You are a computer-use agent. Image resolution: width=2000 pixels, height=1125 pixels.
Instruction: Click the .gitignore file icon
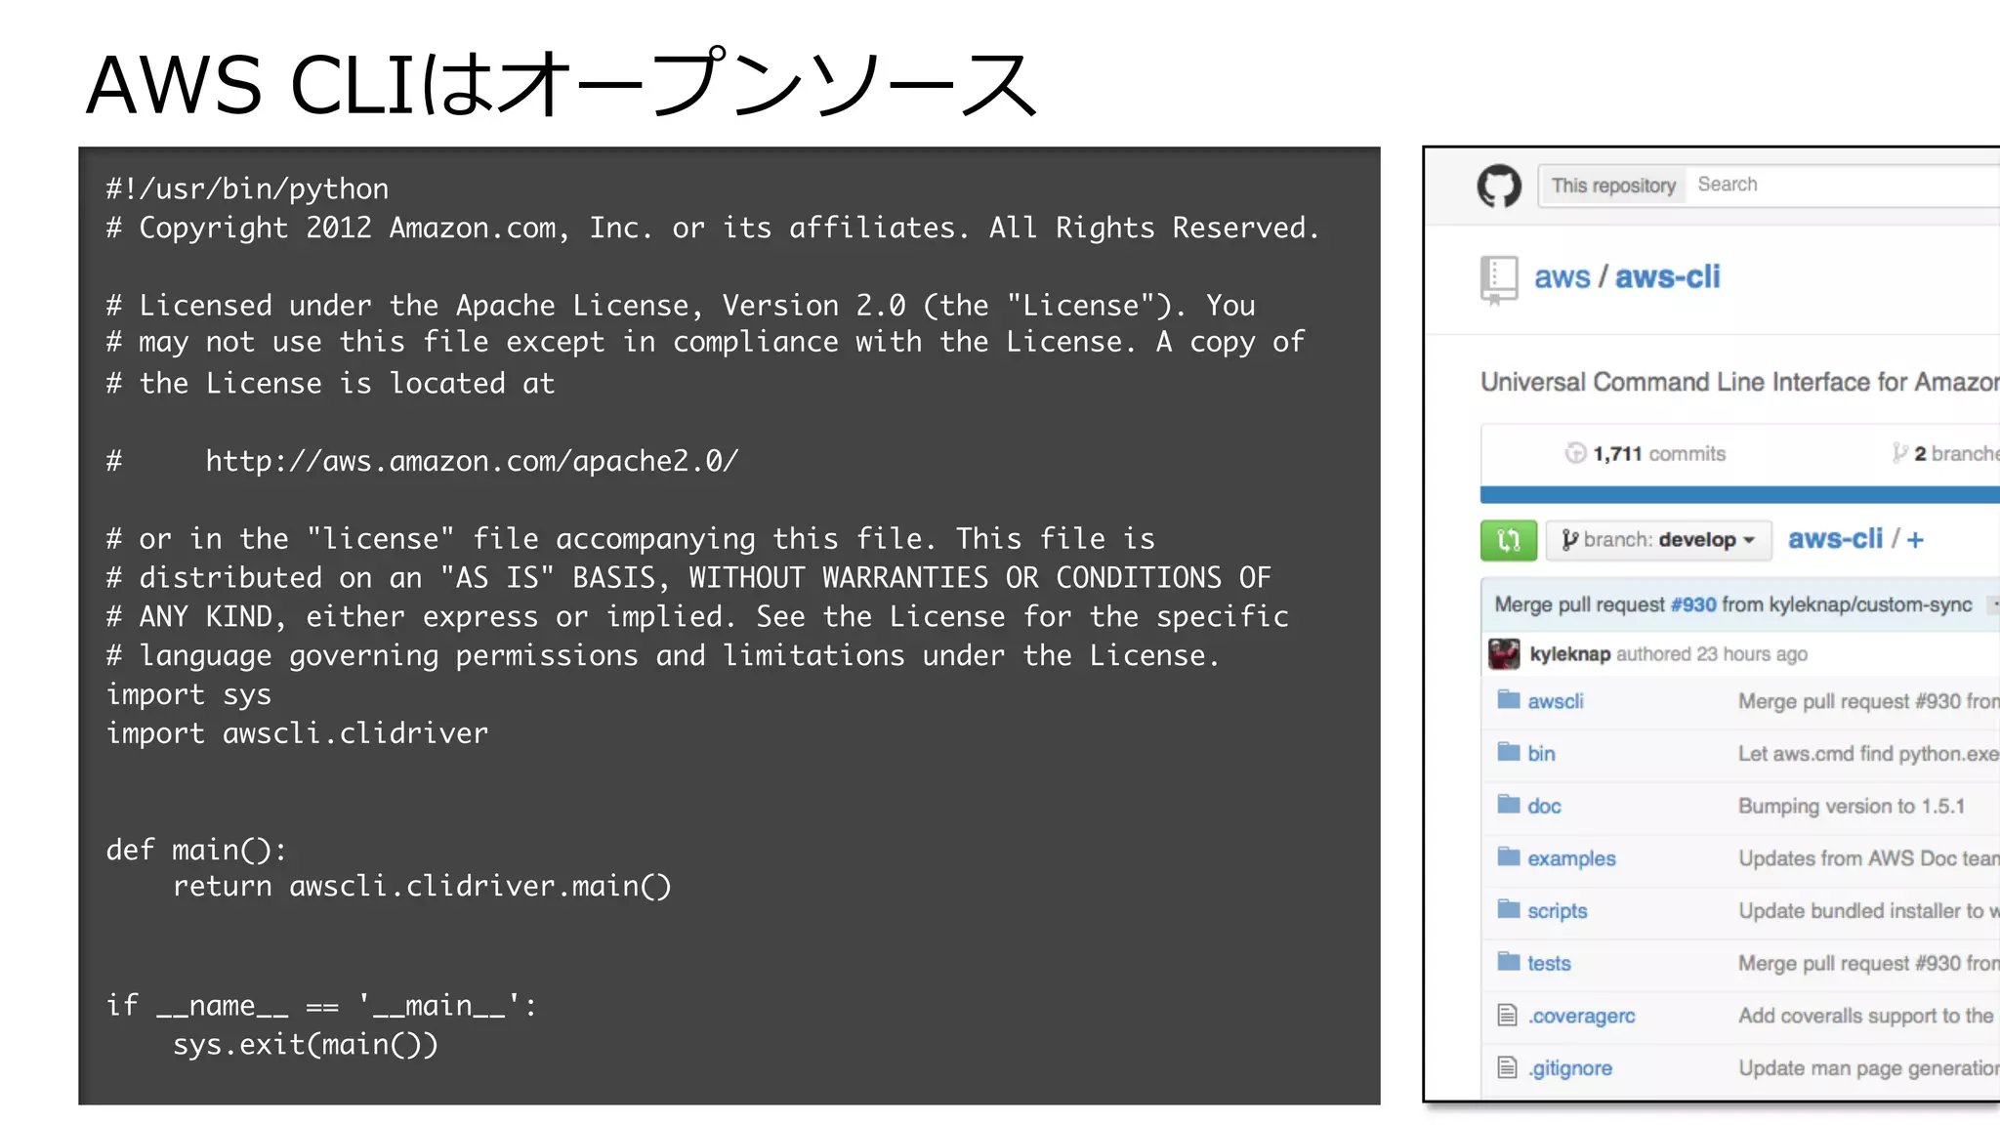click(1508, 1067)
